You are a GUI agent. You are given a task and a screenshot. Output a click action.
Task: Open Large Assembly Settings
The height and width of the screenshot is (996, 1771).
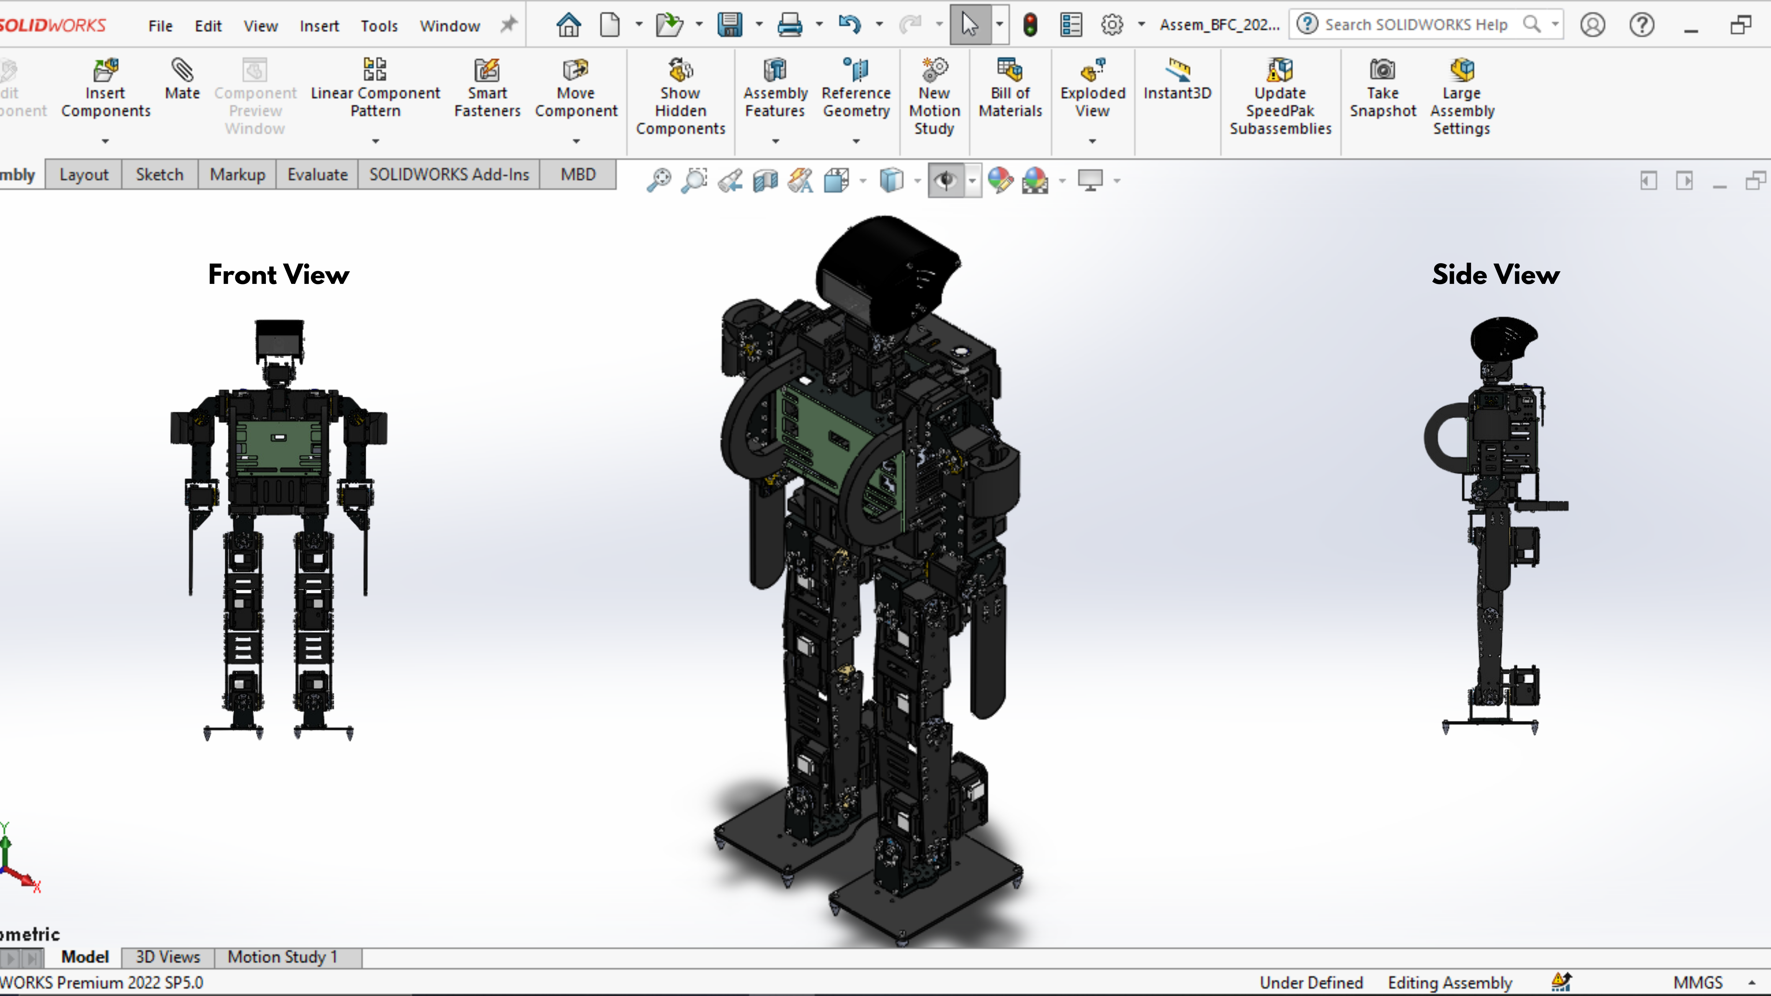coord(1462,97)
